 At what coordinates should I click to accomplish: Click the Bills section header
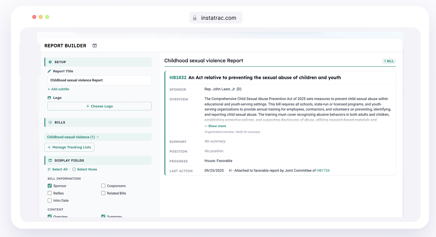point(98,123)
